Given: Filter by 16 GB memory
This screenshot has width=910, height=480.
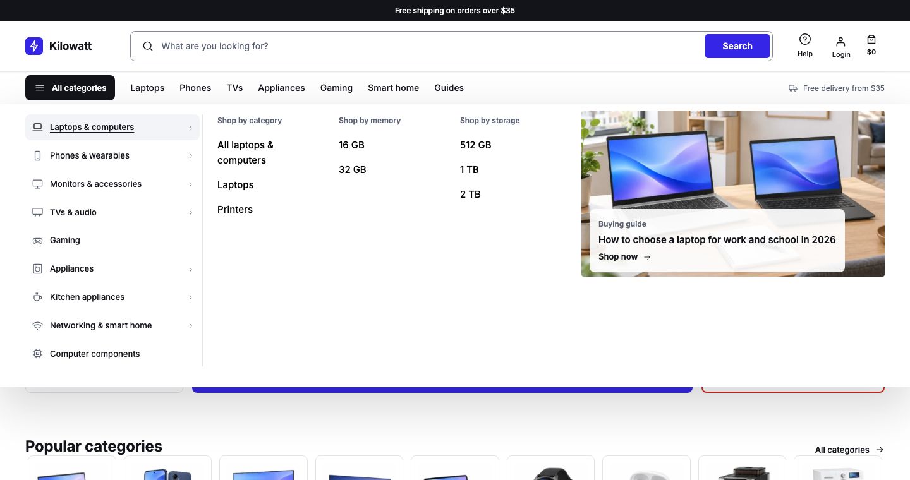Looking at the screenshot, I should tap(351, 145).
